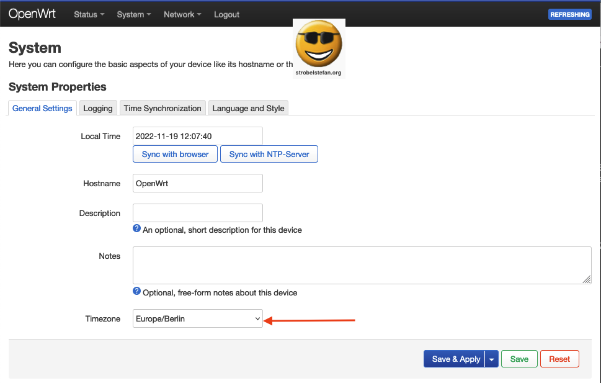601x383 pixels.
Task: Click Sync with NTP-Server button
Action: (x=269, y=154)
